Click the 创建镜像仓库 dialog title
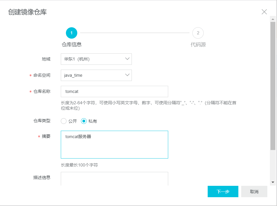This screenshot has width=277, height=206. 27,12
